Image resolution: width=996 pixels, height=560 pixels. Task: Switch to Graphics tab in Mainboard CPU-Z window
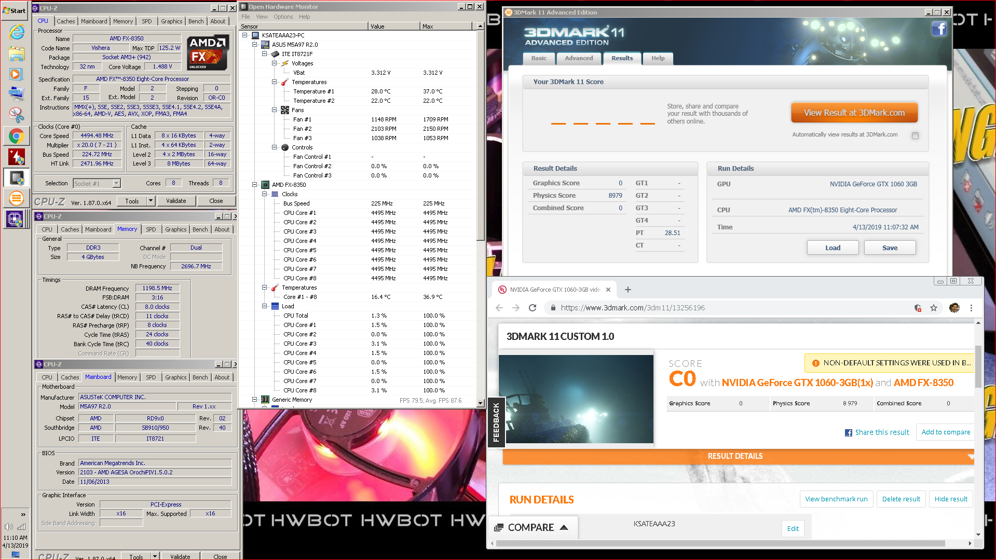[176, 377]
